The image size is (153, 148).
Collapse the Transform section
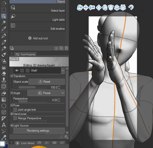tap(12, 76)
